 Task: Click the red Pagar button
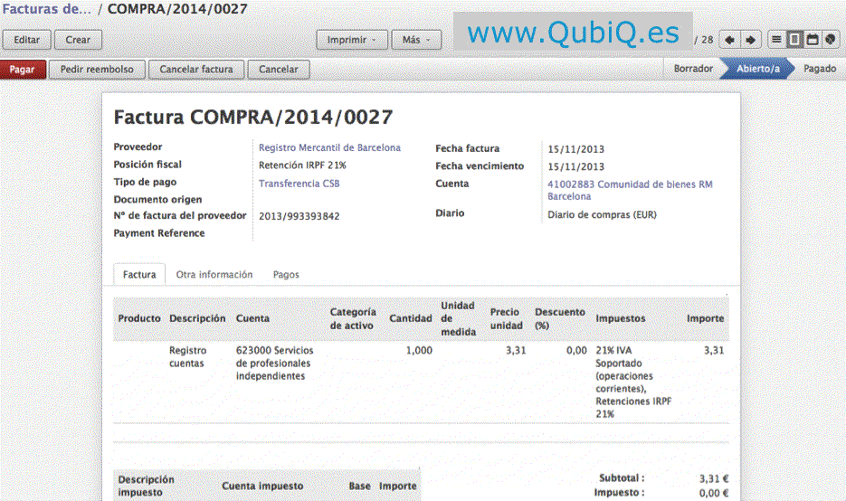(x=23, y=69)
